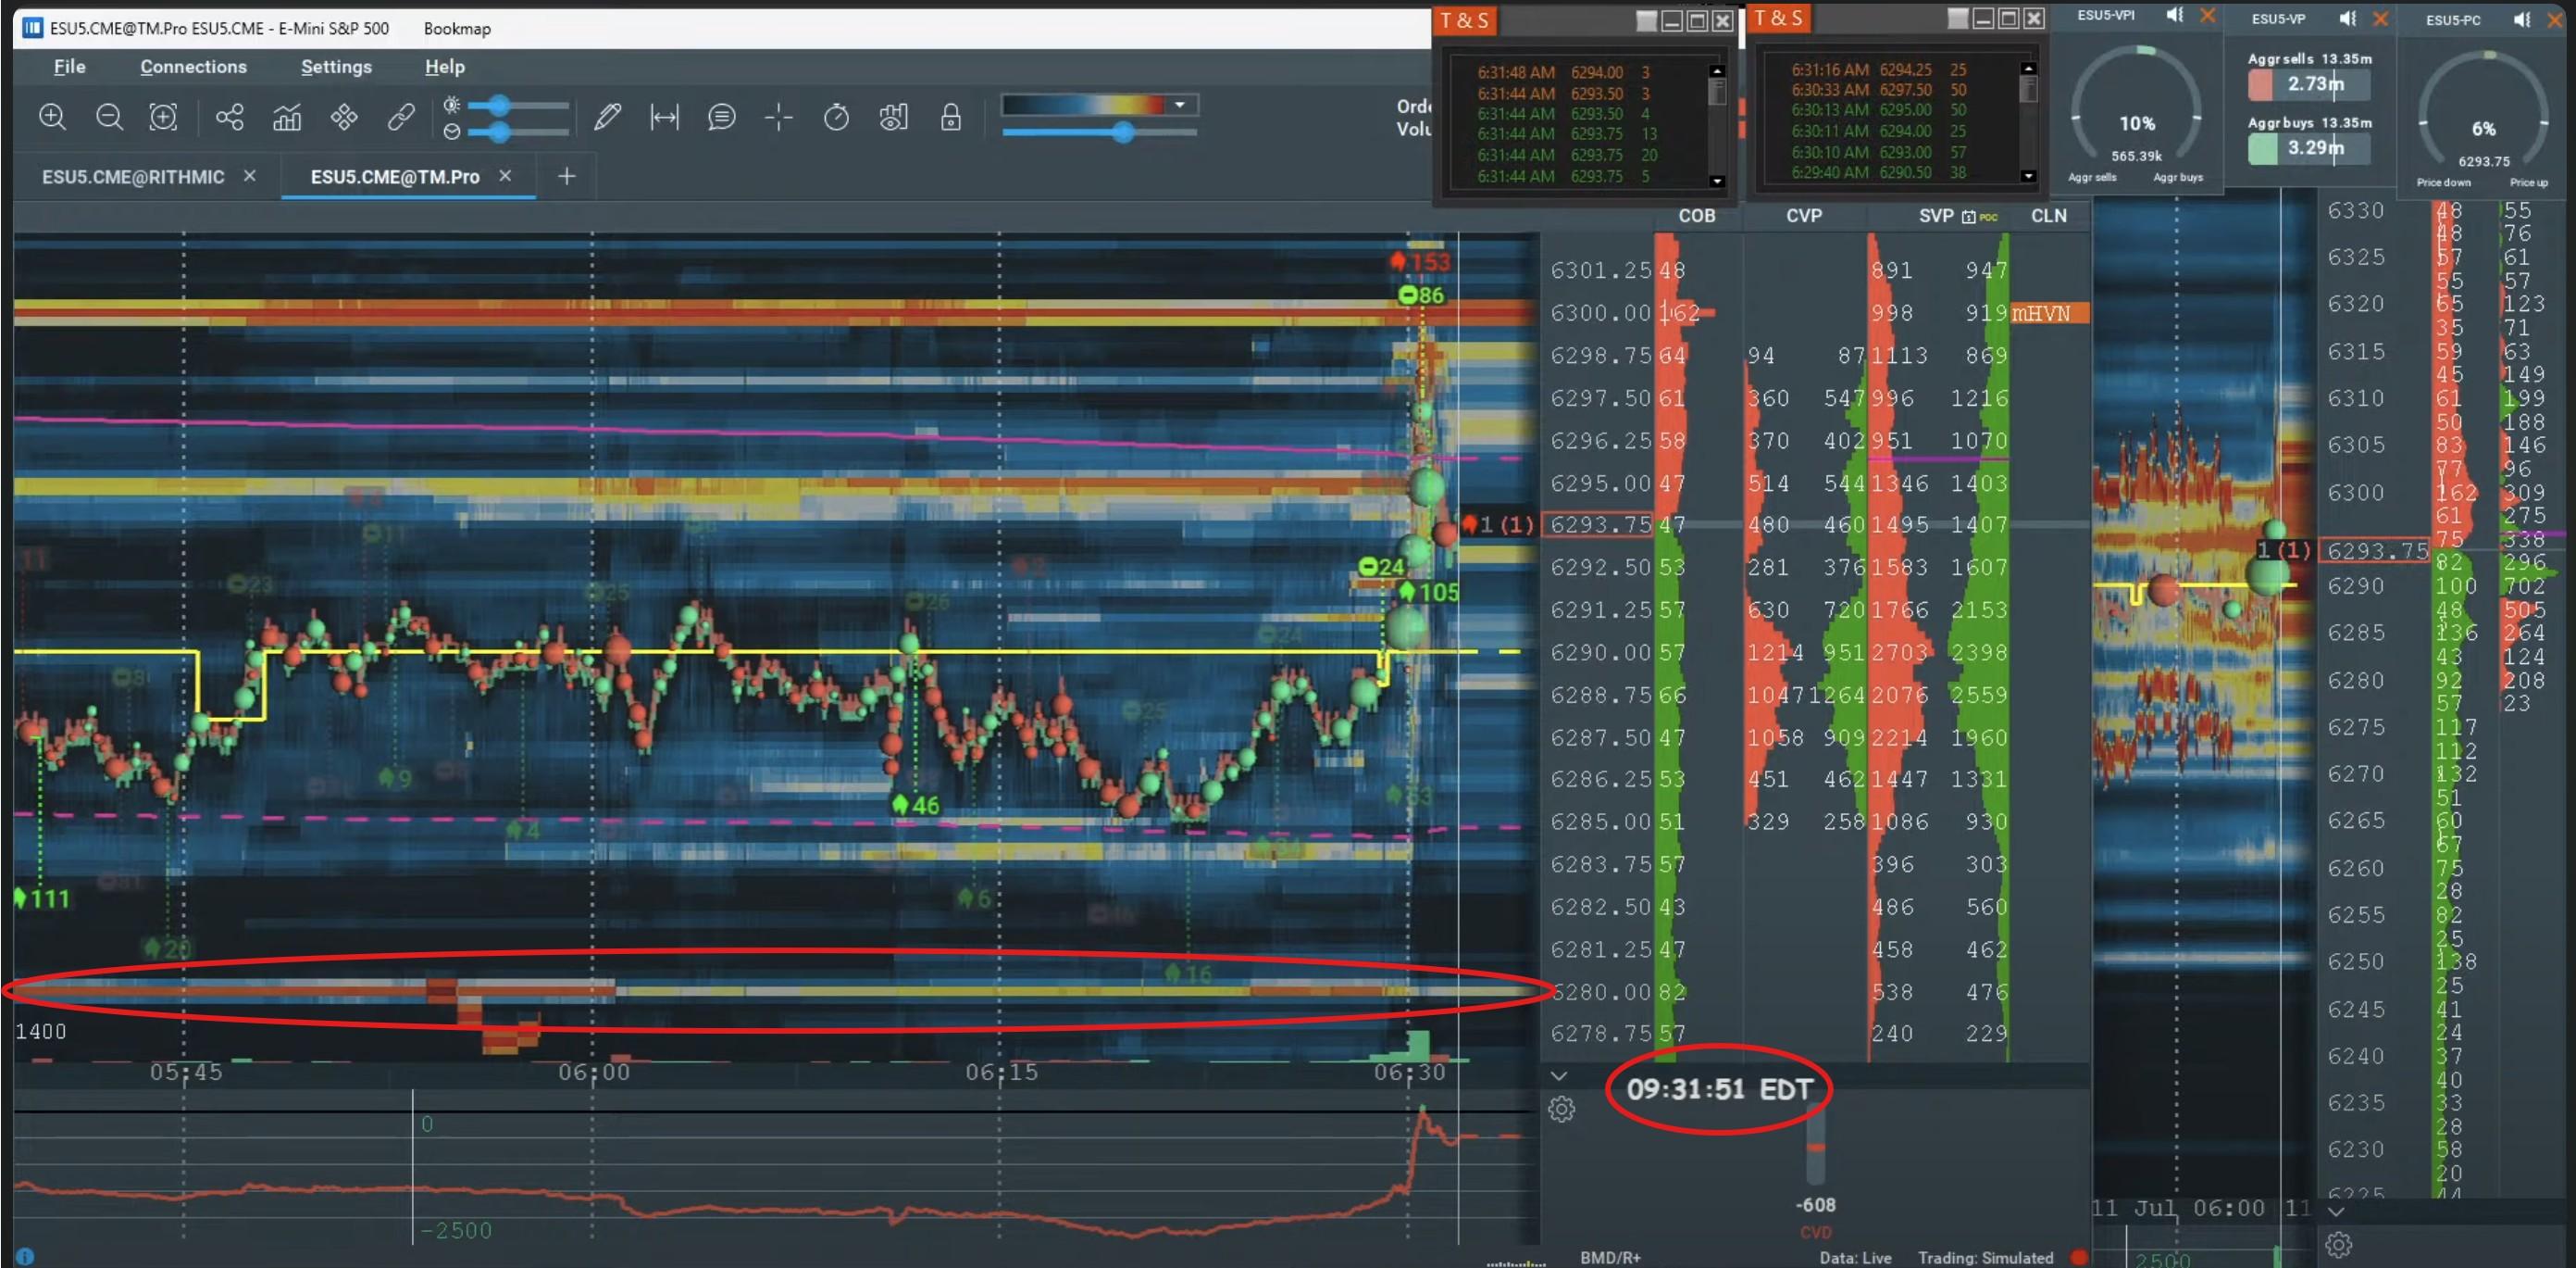Select the ESU5.CME@TM.Pro tab
Viewport: 2576px width, 1268px height.
[395, 176]
